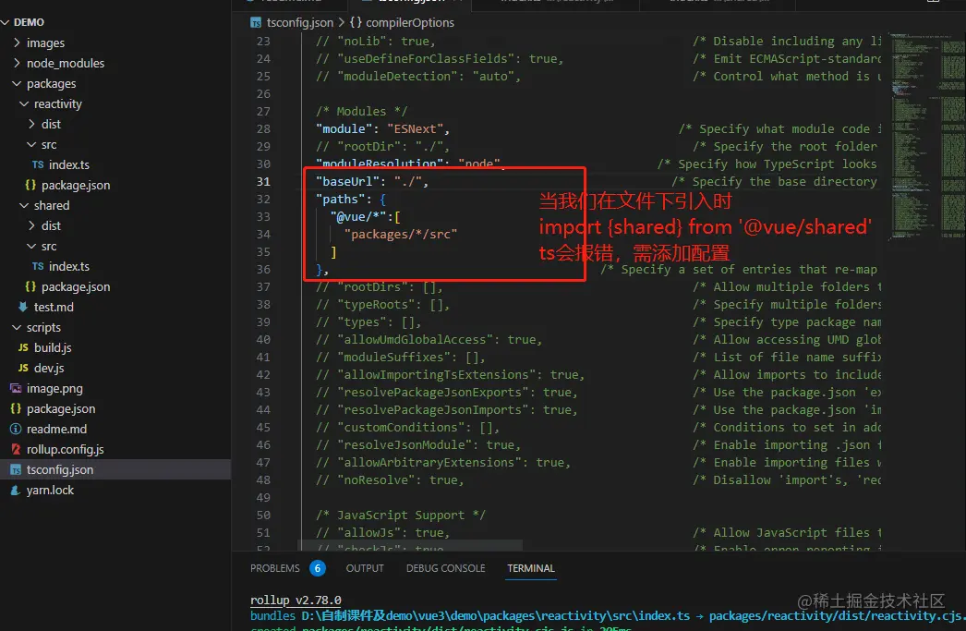Image resolution: width=966 pixels, height=631 pixels.
Task: Open test.md file
Action: click(54, 307)
